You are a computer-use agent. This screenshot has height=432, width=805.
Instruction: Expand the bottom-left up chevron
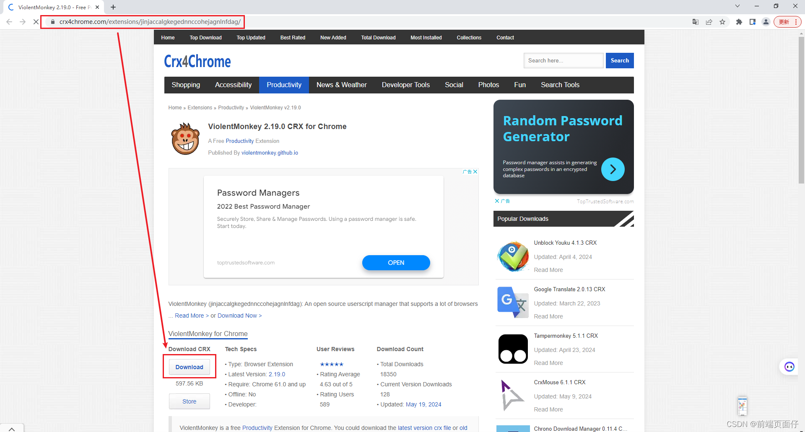[12, 429]
